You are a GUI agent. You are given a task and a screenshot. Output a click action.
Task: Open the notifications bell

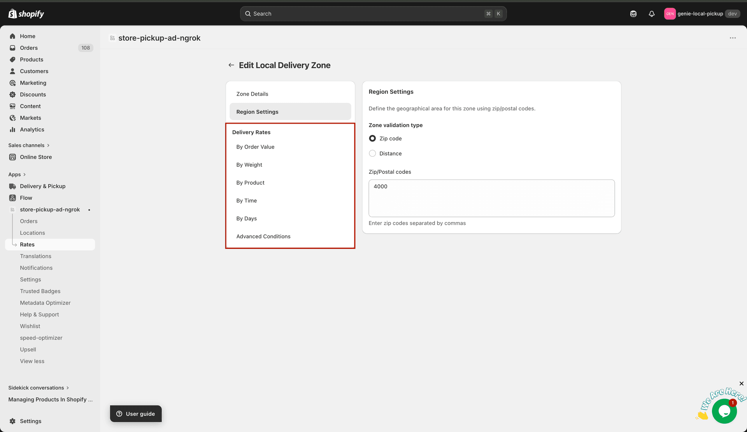pos(652,14)
